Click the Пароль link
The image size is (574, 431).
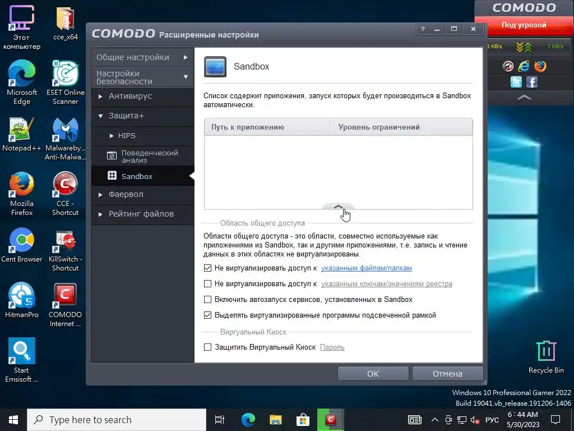click(x=332, y=347)
